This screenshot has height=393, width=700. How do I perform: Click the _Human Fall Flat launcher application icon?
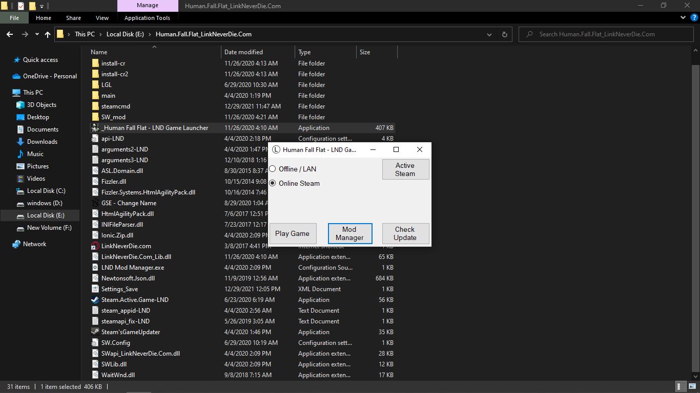pyautogui.click(x=95, y=127)
